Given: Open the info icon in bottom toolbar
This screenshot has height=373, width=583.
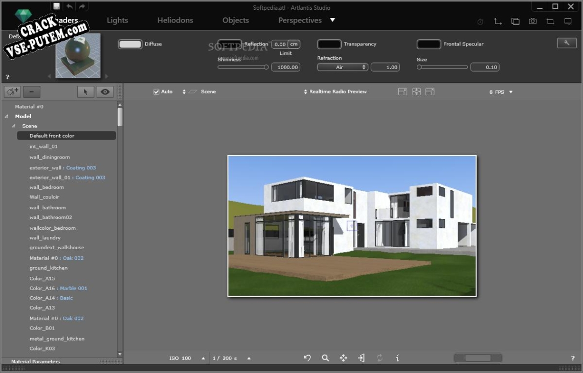Looking at the screenshot, I should coord(397,358).
